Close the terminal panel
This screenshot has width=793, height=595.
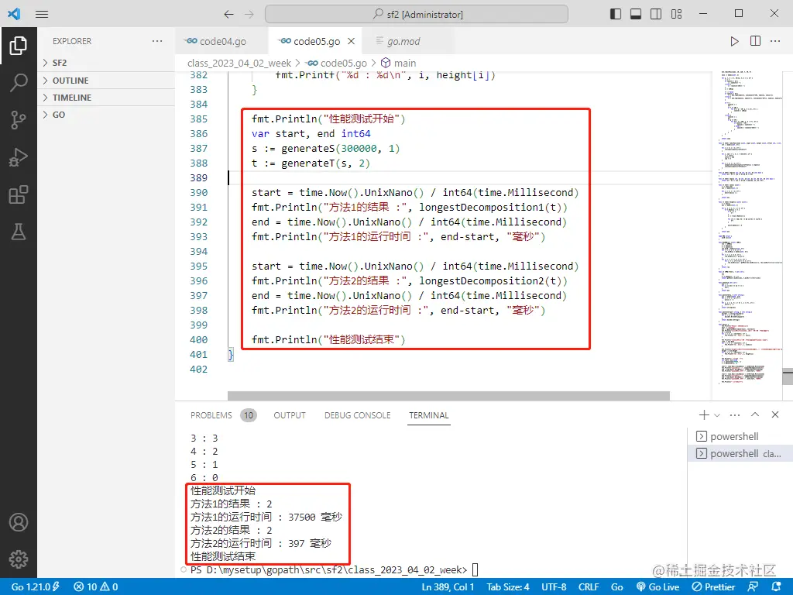pos(775,414)
